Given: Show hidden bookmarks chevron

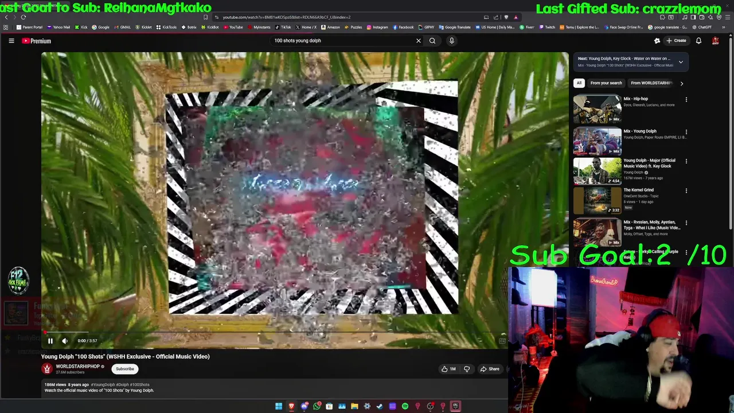Looking at the screenshot, I should [x=723, y=27].
